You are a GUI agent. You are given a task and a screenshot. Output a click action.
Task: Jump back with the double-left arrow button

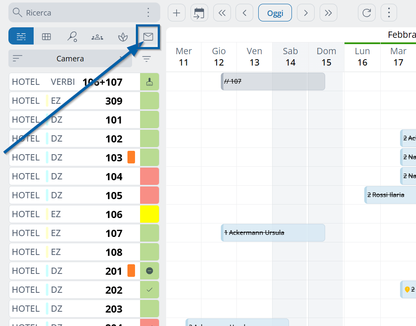pyautogui.click(x=222, y=13)
